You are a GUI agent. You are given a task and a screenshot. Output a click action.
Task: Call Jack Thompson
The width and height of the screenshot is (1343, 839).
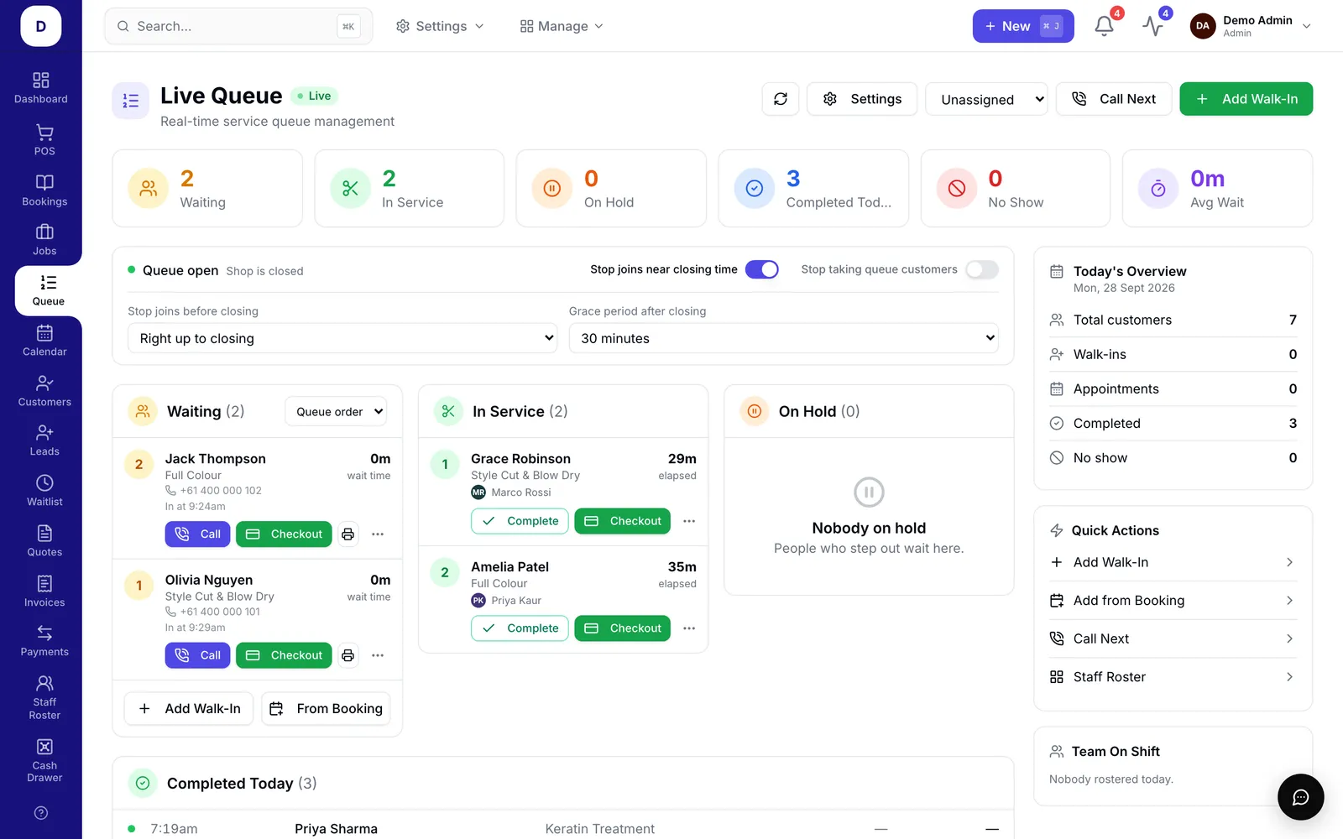tap(197, 534)
